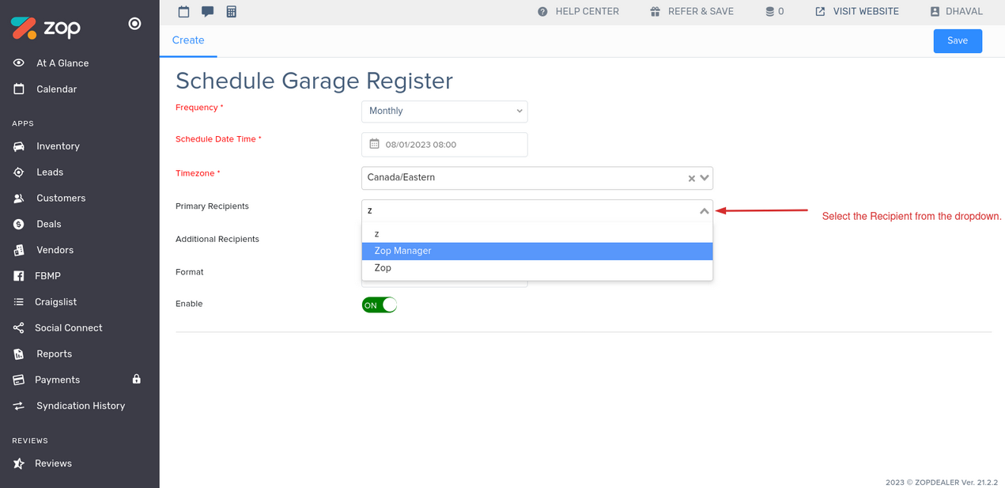Click the Inventory car icon
Image resolution: width=1005 pixels, height=488 pixels.
[19, 146]
